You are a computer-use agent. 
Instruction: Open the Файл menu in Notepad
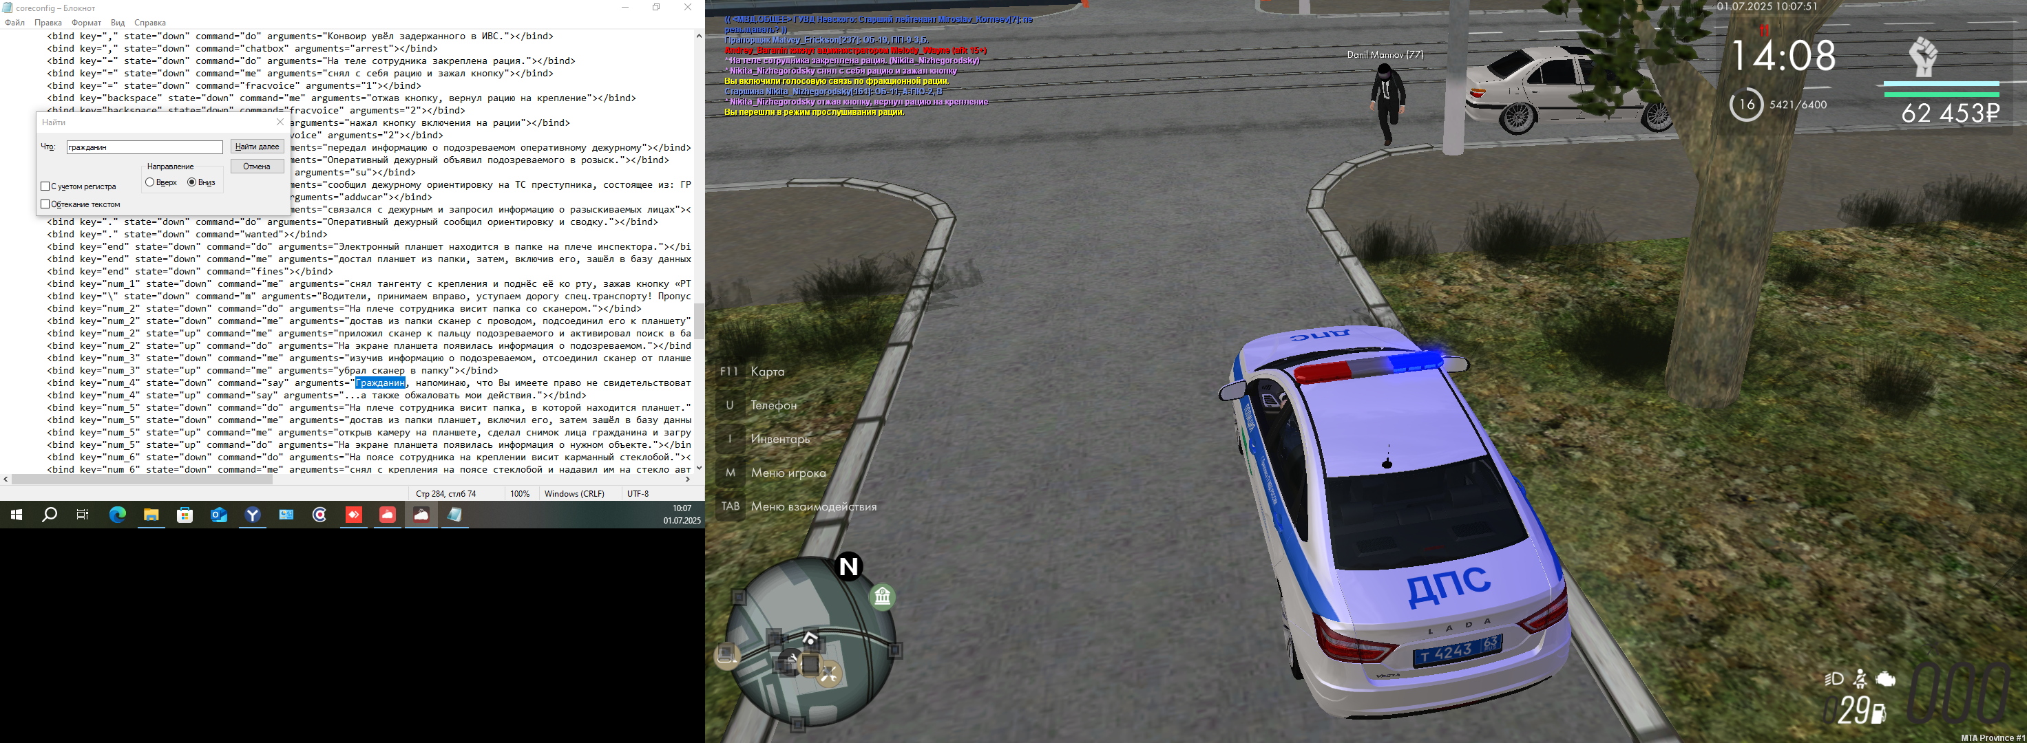(x=14, y=23)
